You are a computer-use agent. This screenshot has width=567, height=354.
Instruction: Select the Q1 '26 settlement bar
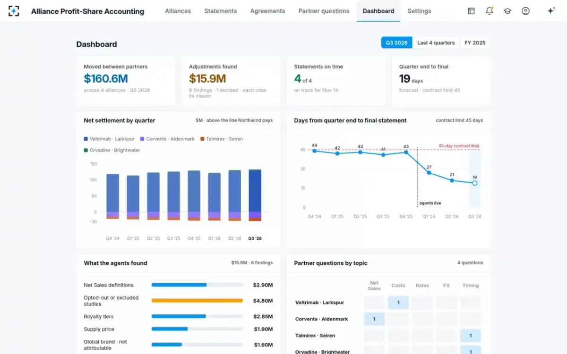pos(215,196)
